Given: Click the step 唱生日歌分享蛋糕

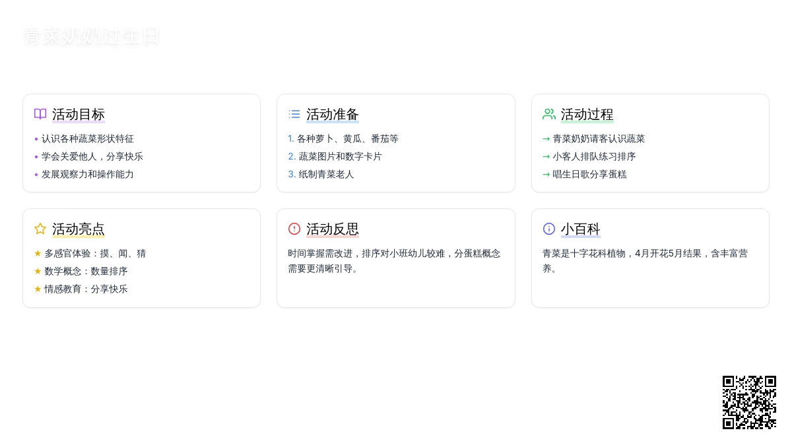Looking at the screenshot, I should (x=589, y=175).
